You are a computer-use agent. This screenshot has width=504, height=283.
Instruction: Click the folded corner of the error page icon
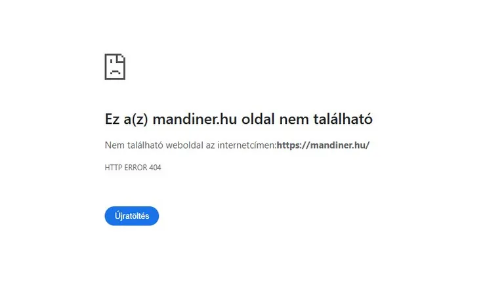(x=121, y=58)
